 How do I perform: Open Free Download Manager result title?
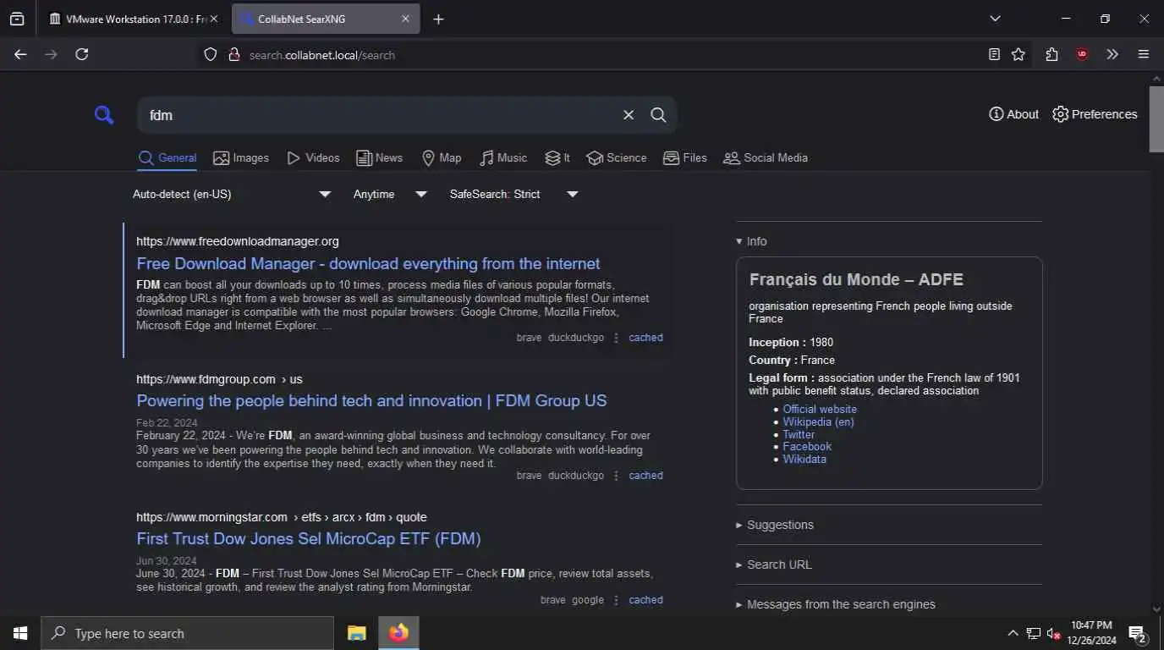[368, 263]
